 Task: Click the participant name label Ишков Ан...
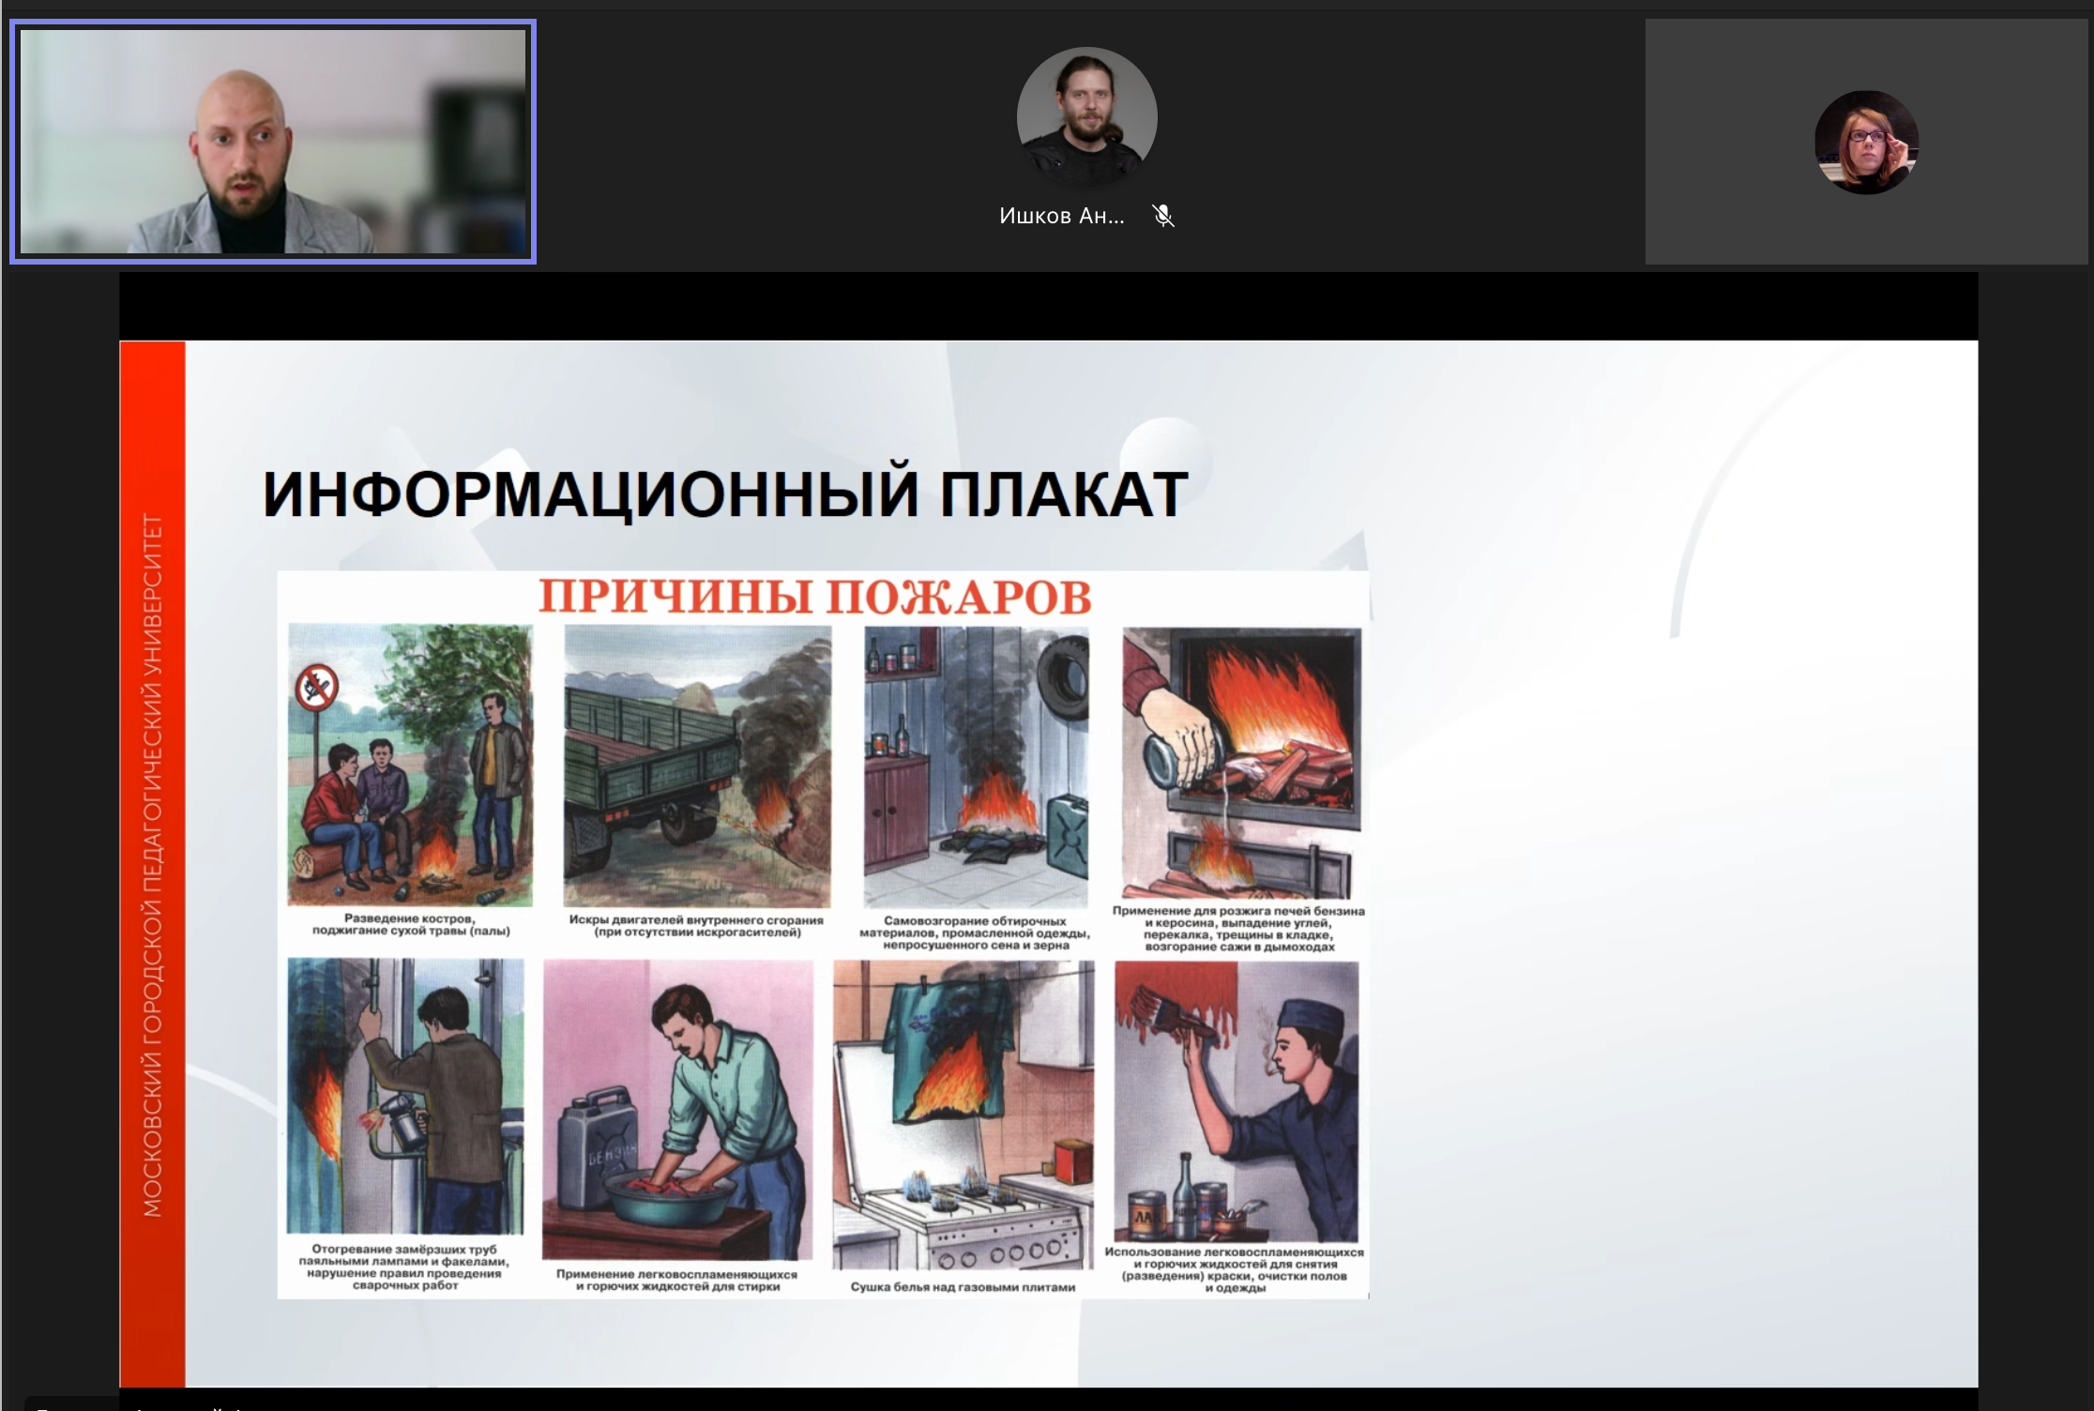[x=1063, y=216]
